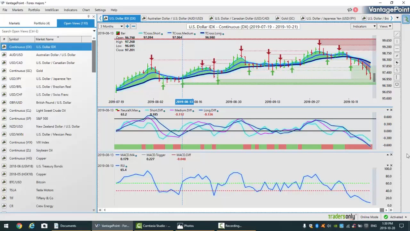
Task: Close the RSI indicator pane
Action: 391,166
